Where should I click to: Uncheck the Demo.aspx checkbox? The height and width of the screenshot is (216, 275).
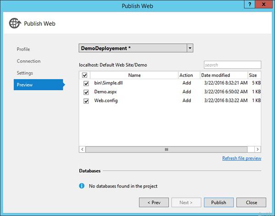(x=86, y=92)
